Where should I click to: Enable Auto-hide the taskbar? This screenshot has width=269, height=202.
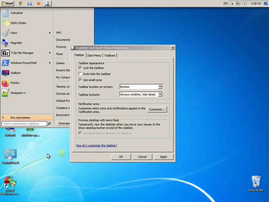(x=80, y=74)
